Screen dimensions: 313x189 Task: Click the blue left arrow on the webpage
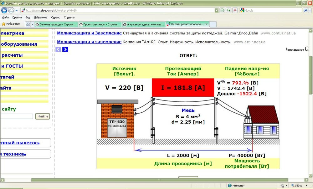tap(59, 49)
